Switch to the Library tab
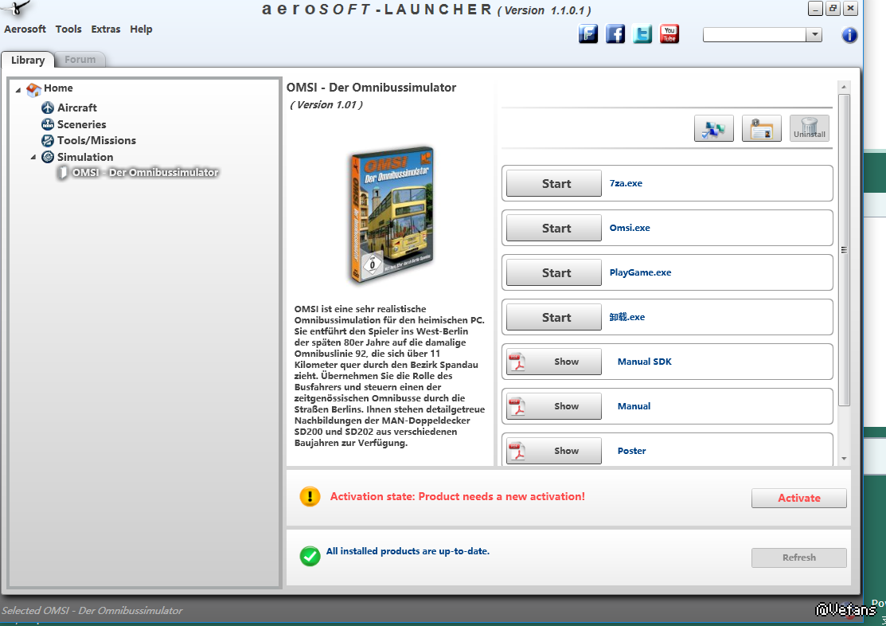This screenshot has height=626, width=886. pyautogui.click(x=28, y=60)
